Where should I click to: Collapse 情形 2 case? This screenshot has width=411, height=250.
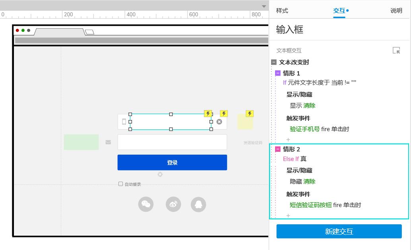(x=278, y=149)
